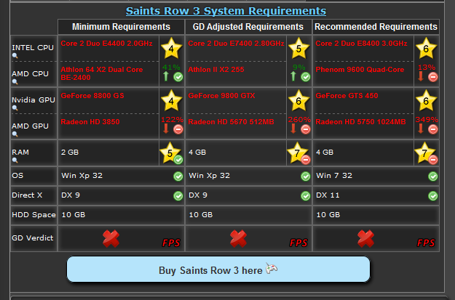This screenshot has width=455, height=300.
Task: Click the red X verdict under Minimum Requirements
Action: click(111, 238)
